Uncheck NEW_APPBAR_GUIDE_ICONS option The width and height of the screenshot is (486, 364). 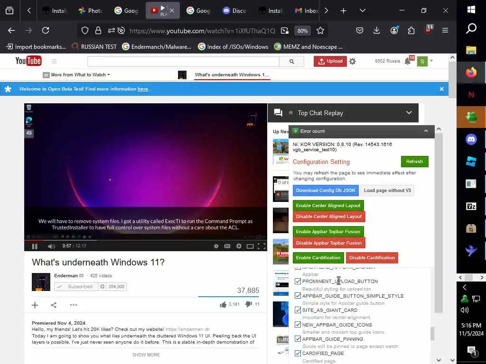298,325
